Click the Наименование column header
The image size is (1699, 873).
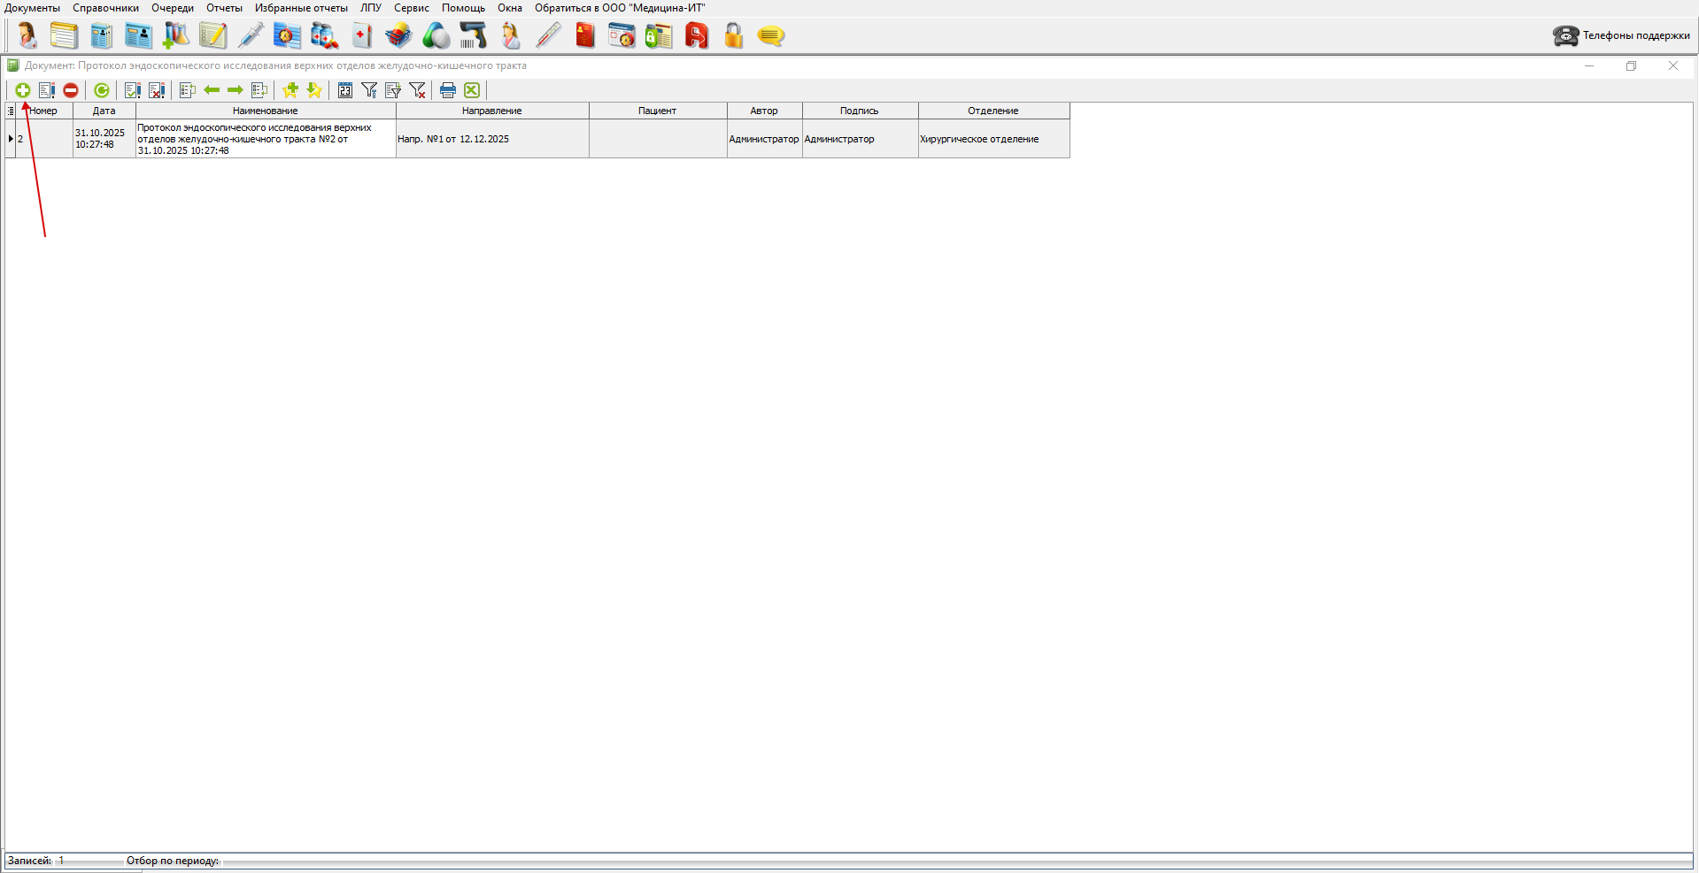265,111
